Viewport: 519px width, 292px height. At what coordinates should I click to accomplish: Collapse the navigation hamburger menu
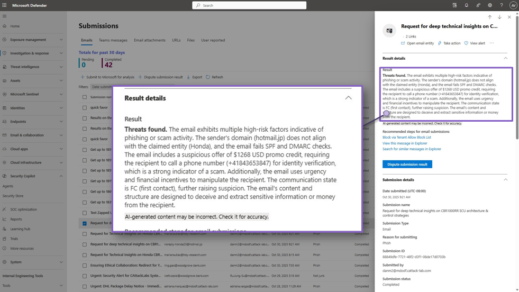[4, 16]
